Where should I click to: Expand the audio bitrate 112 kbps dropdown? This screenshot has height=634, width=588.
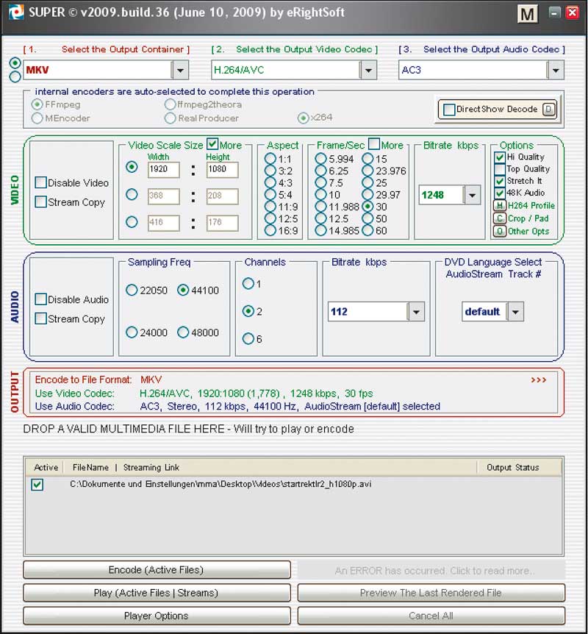[416, 312]
